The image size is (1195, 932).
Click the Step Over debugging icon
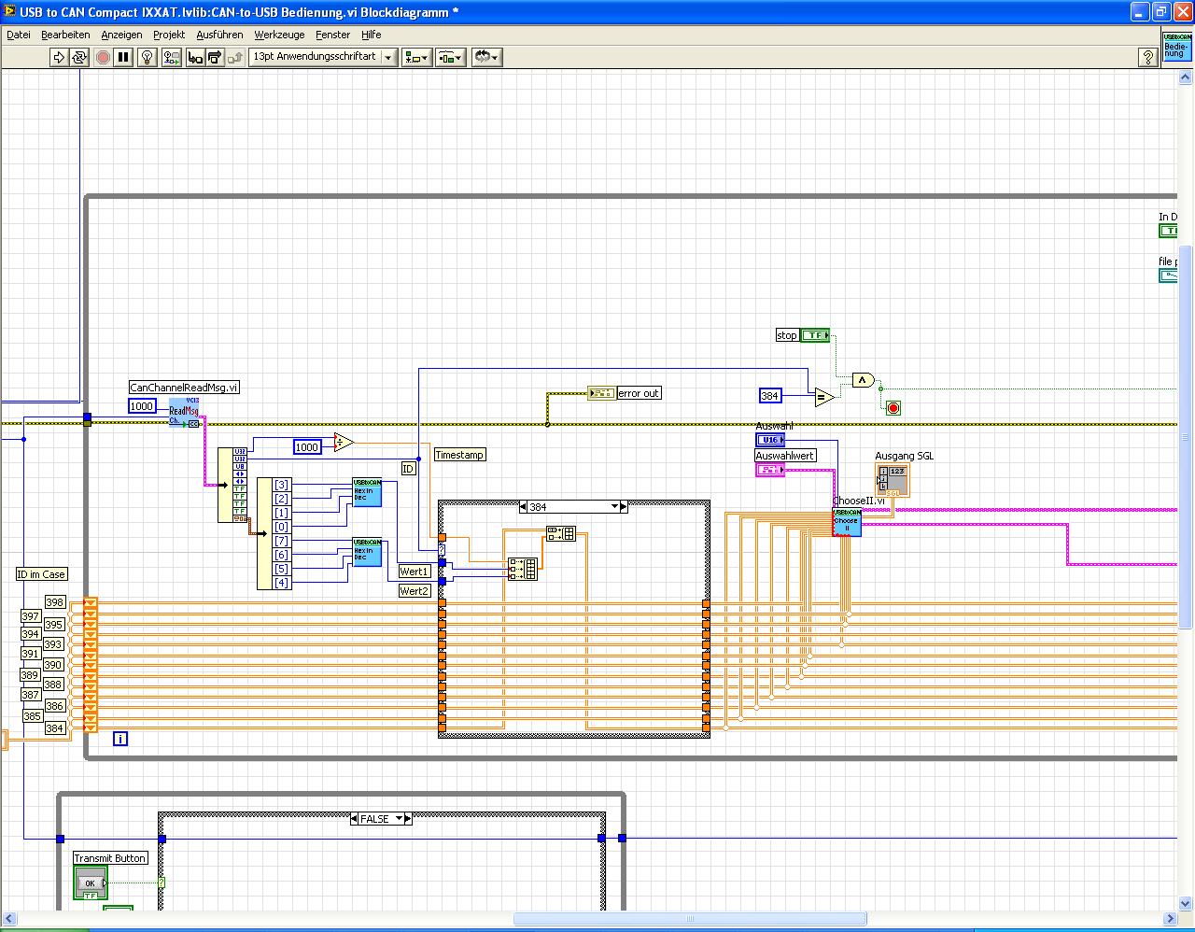pyautogui.click(x=215, y=58)
